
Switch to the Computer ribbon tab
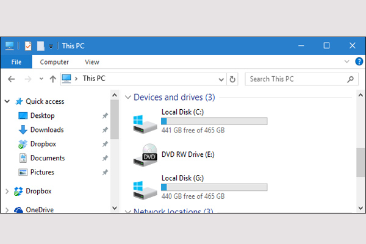pyautogui.click(x=54, y=62)
